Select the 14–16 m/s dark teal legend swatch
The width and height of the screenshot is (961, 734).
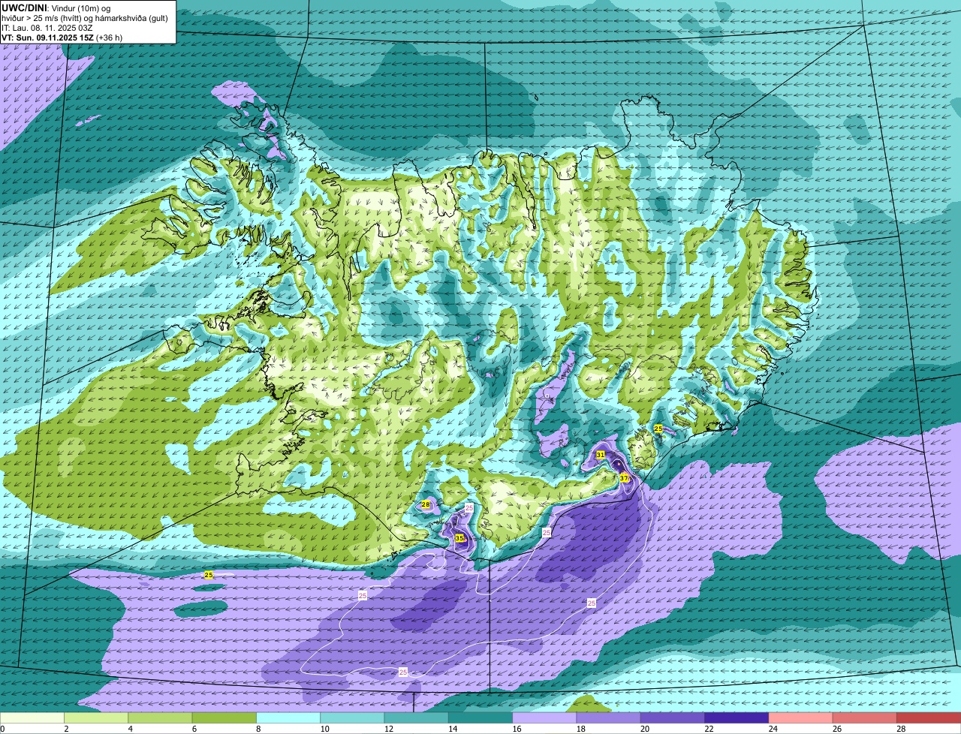pyautogui.click(x=480, y=718)
